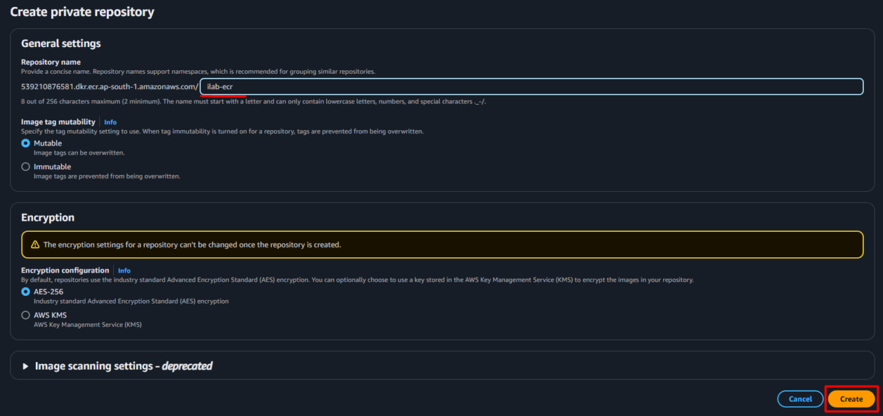
Task: Click the 'Image scanning settings - deprecated' title
Action: tap(123, 366)
